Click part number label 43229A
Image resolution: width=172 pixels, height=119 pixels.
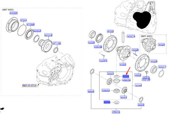13,13
